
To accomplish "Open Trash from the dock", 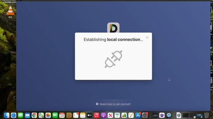I will click(206, 115).
